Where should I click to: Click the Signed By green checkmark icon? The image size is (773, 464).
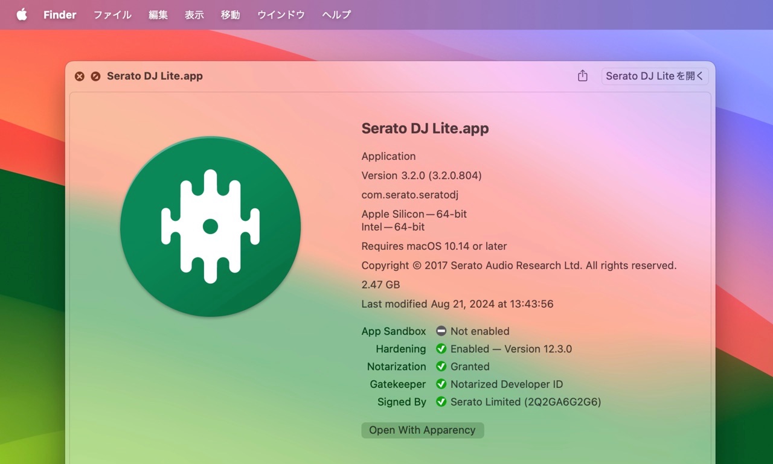441,402
